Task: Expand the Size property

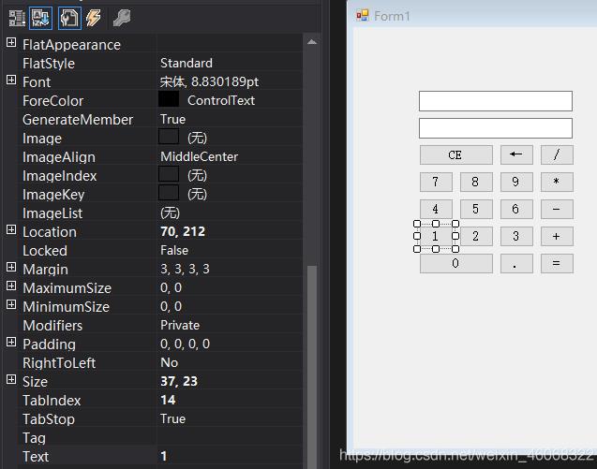Action: pyautogui.click(x=11, y=379)
